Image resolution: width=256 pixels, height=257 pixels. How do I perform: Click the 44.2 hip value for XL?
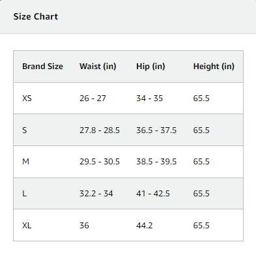pos(145,225)
